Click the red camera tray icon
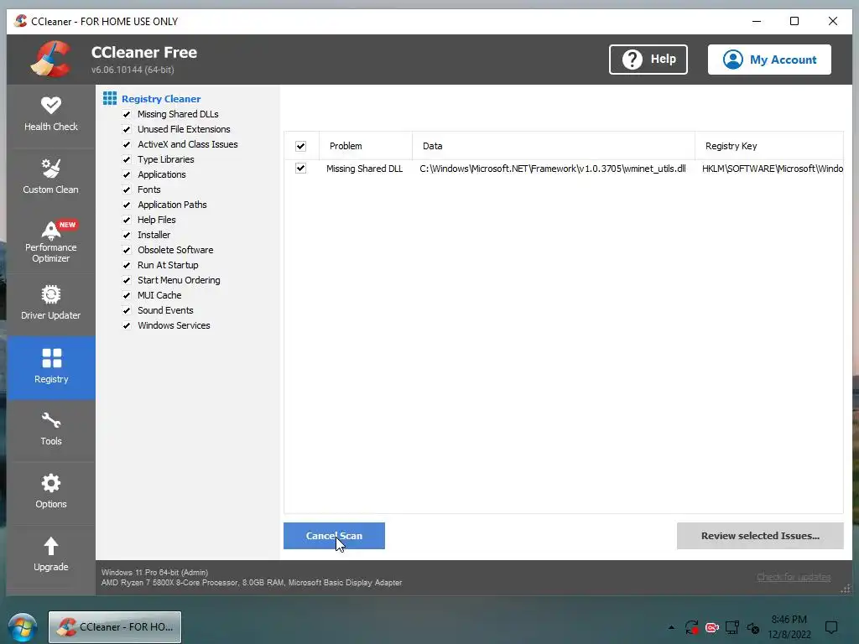The width and height of the screenshot is (859, 644). point(712,627)
